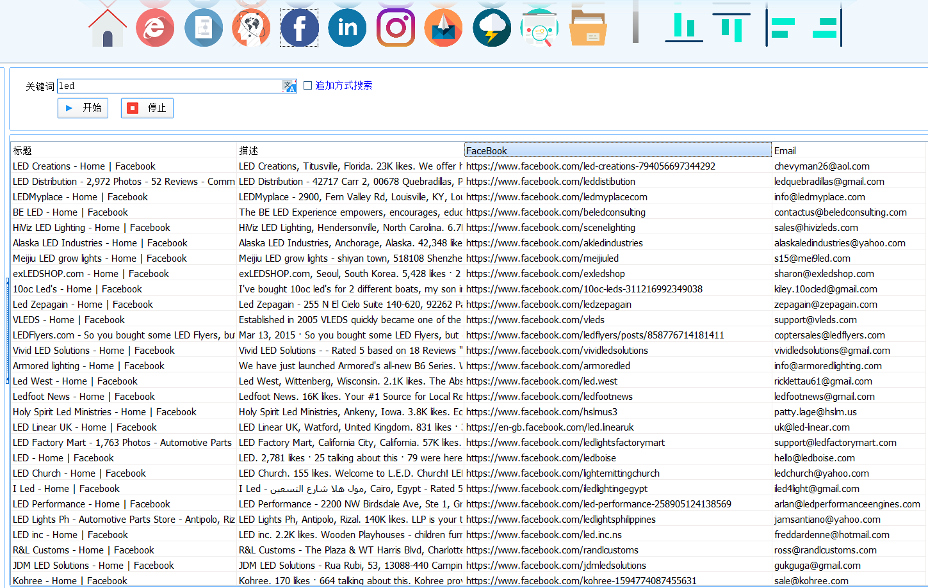Enable the 追加方式搜索 checkbox
Screen dimensions: 928x588
pos(308,85)
